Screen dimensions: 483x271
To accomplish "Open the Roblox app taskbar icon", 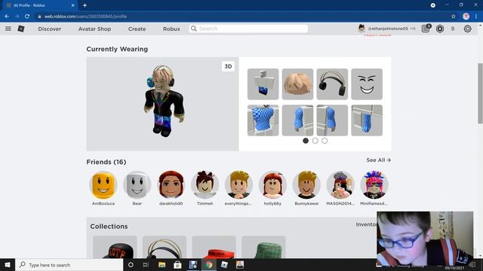I will (224, 264).
